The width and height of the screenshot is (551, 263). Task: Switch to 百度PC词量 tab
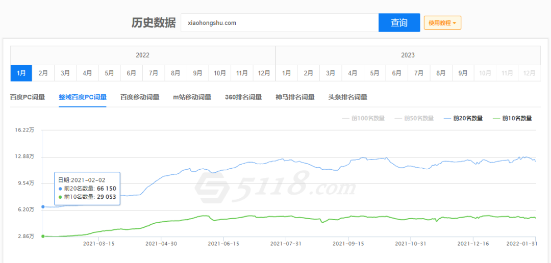[x=28, y=97]
